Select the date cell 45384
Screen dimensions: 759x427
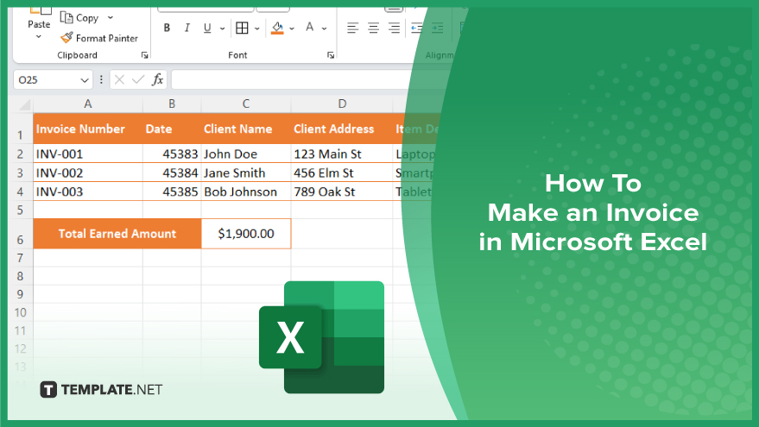172,173
